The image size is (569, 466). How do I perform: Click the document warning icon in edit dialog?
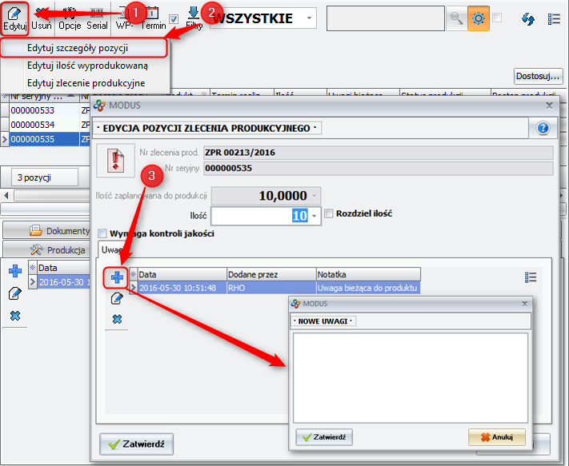[x=115, y=161]
